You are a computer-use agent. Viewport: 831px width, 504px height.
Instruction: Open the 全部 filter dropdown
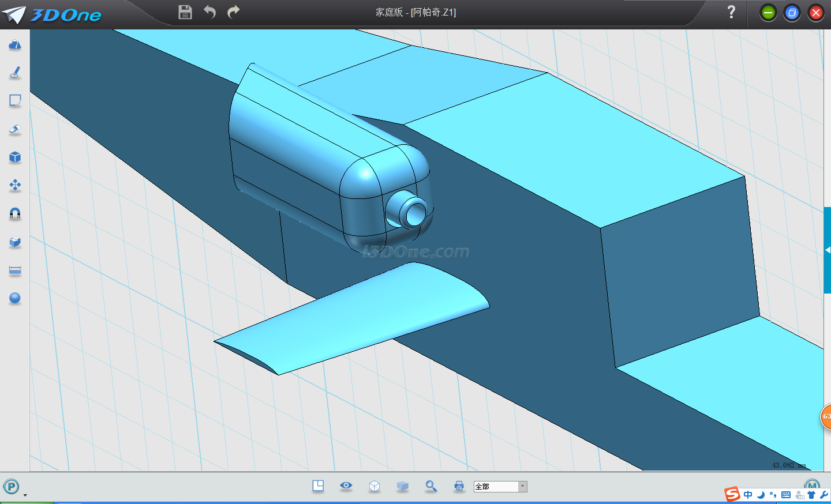(522, 487)
